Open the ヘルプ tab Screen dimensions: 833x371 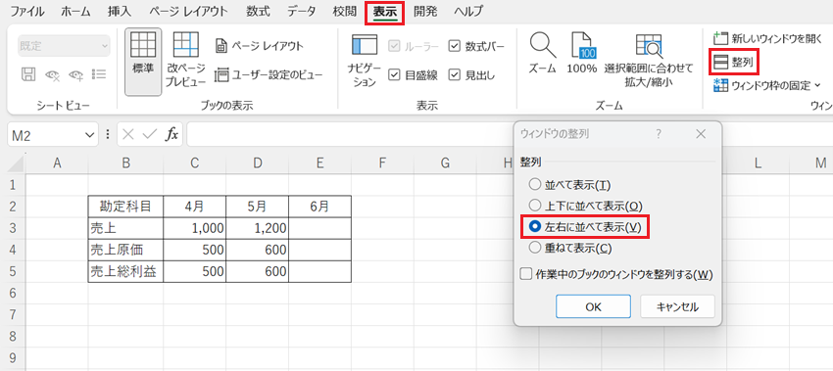pyautogui.click(x=468, y=12)
